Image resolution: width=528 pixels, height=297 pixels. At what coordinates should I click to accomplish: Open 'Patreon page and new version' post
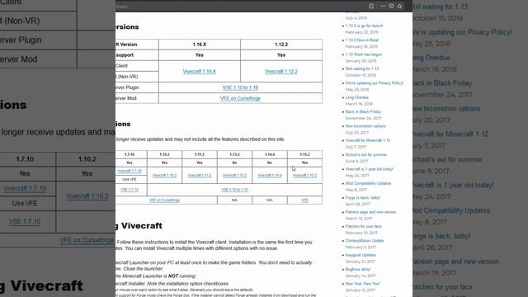click(370, 212)
